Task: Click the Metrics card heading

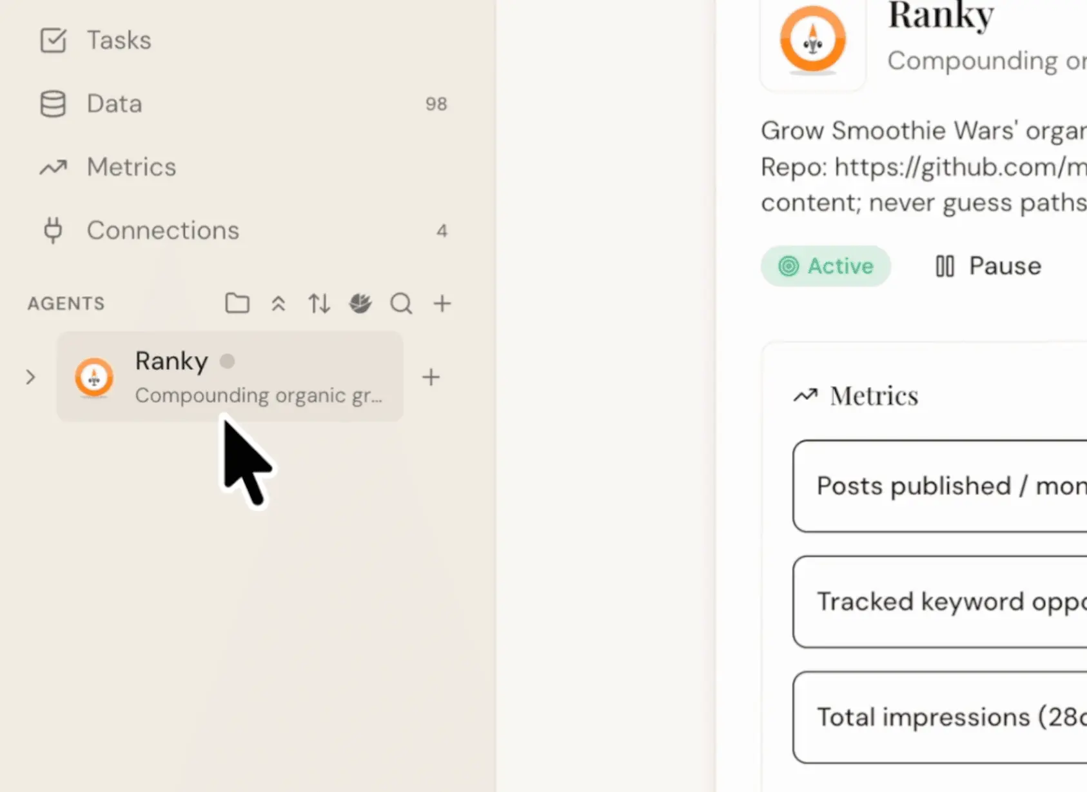Action: point(874,395)
